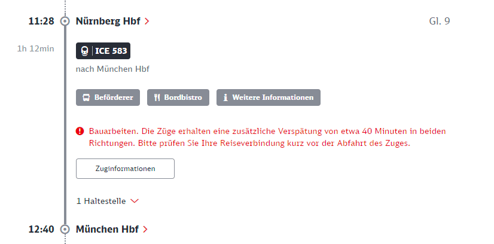Select the München Hbf stop marker circle
This screenshot has height=244, width=494.
click(65, 230)
